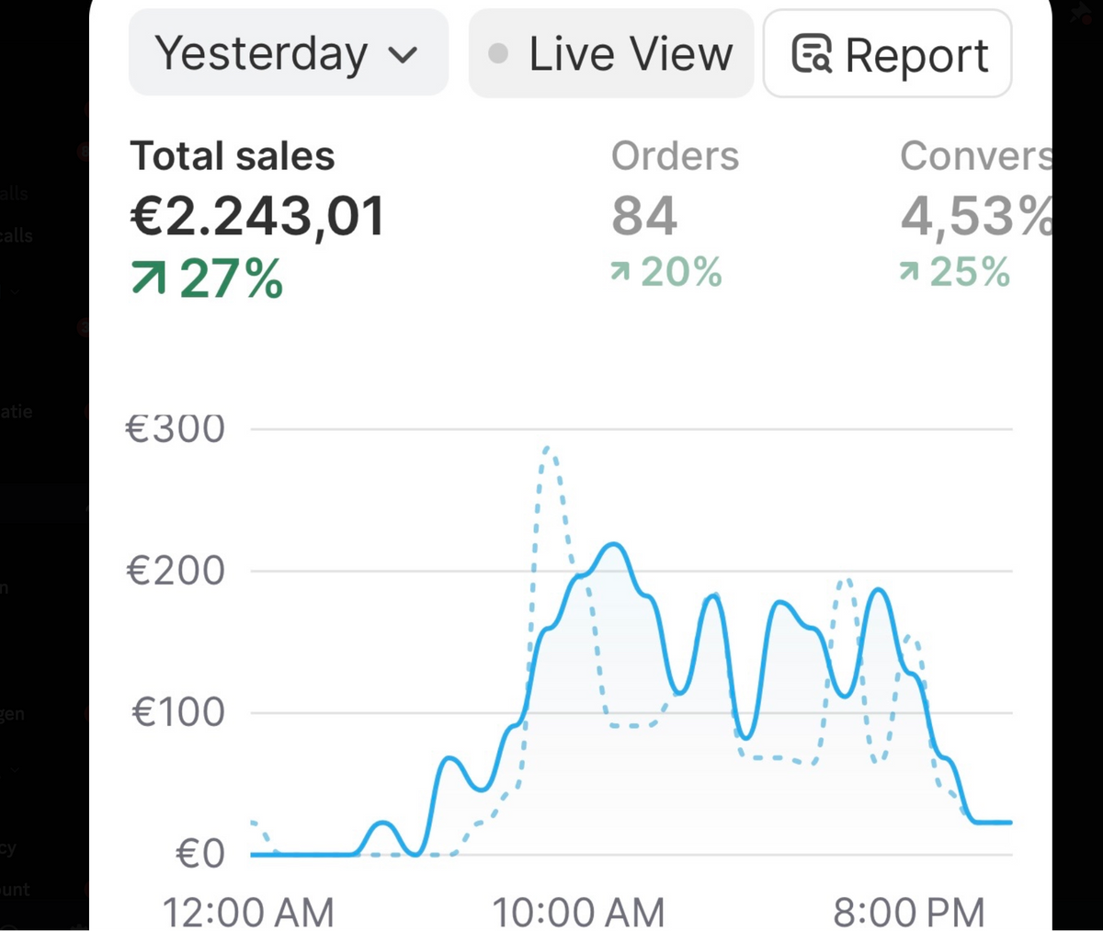1103x931 pixels.
Task: Select the Orders metric tab
Action: click(675, 156)
